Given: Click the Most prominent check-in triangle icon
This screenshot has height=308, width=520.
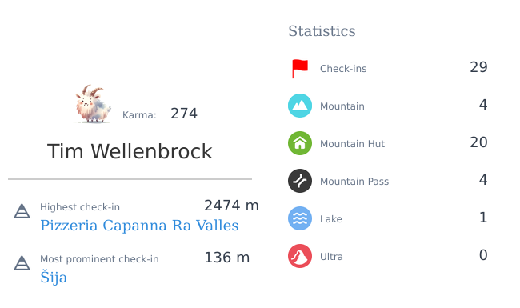Looking at the screenshot, I should (22, 263).
